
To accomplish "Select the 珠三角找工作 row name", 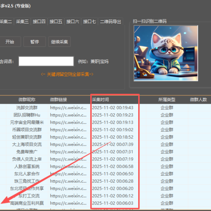I will (27, 181).
